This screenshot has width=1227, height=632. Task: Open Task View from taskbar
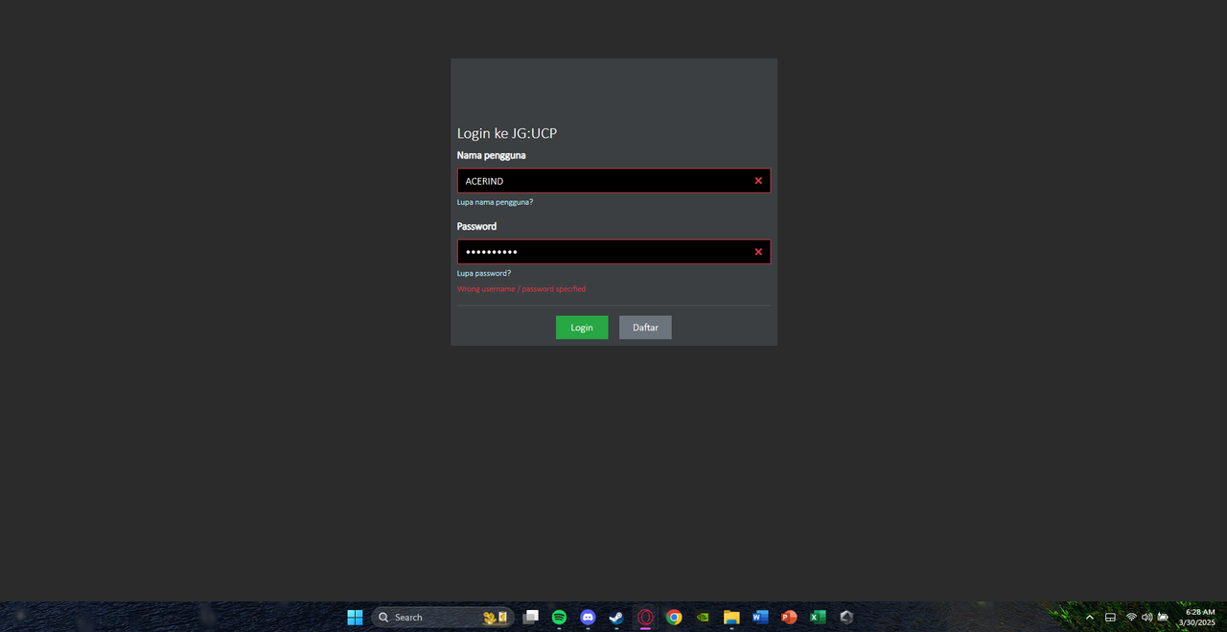click(530, 618)
